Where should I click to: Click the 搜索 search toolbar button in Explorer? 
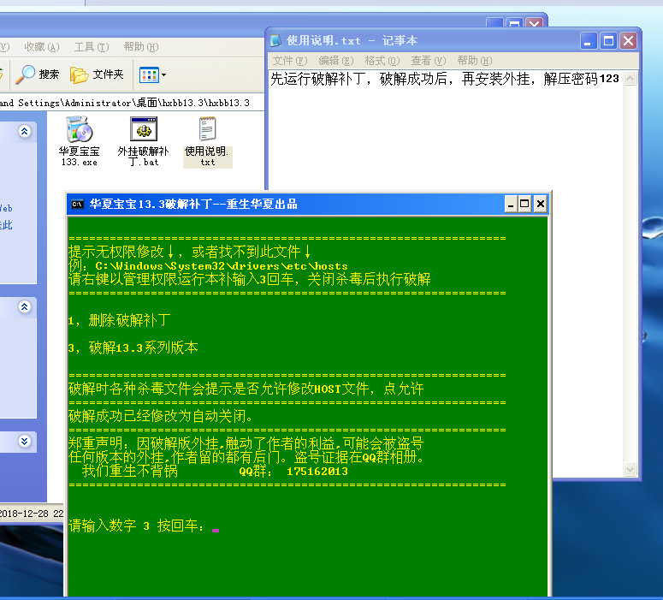click(37, 74)
